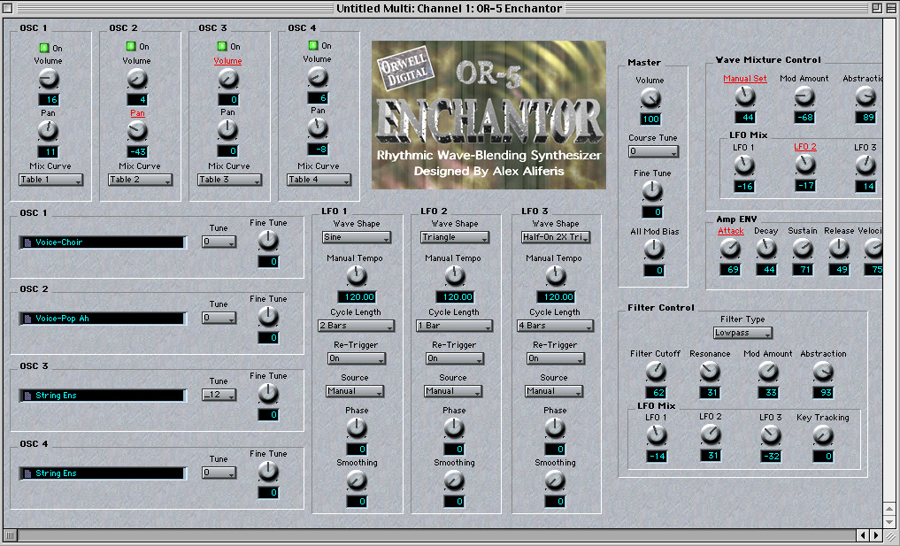900x546 pixels.
Task: Click the Filter Cutoff knob
Action: 655,372
